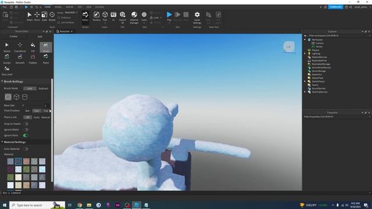The image size is (372, 209).
Task: Expand the StarterPlayer tree node
Action: (x=305, y=81)
